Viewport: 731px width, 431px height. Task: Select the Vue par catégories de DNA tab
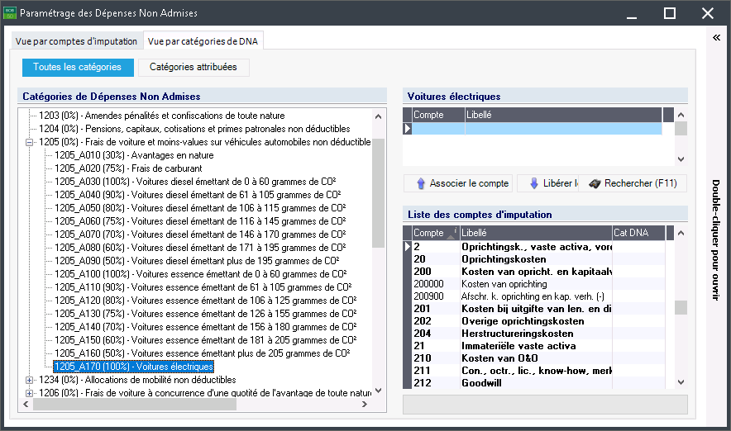(204, 41)
